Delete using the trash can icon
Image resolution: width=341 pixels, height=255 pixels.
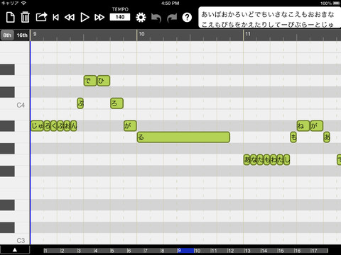(x=25, y=17)
